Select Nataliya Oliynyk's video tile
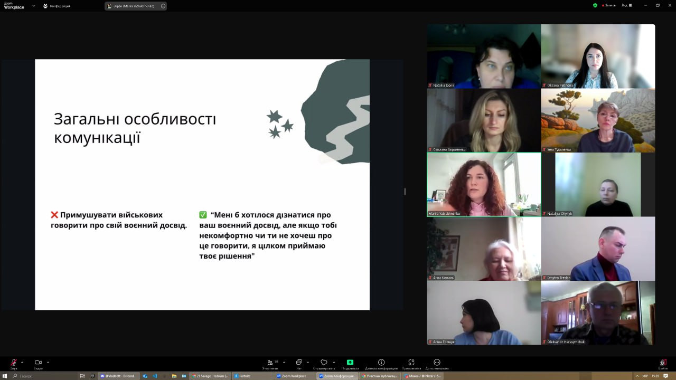This screenshot has height=380, width=676. (598, 184)
